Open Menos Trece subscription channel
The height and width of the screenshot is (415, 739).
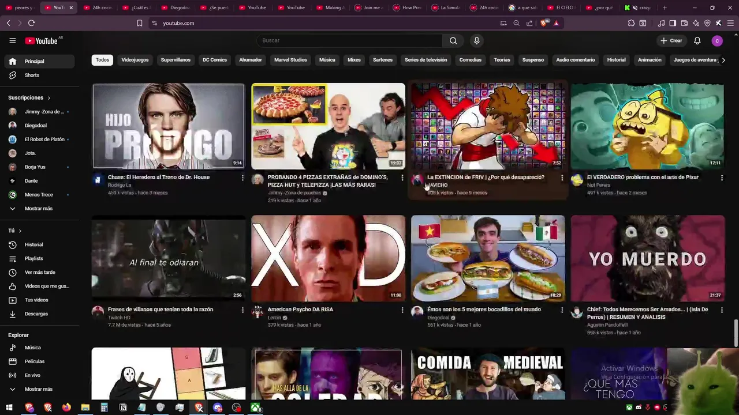point(40,194)
